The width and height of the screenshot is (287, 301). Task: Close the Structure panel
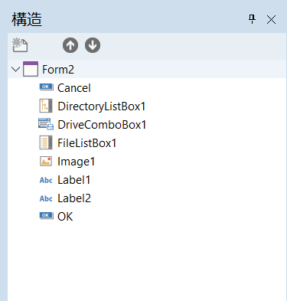pos(271,19)
